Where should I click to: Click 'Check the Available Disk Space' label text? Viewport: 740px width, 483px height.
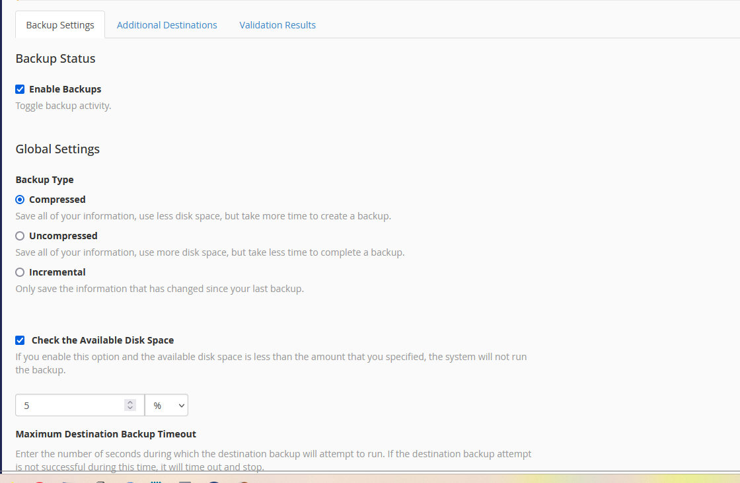(102, 340)
